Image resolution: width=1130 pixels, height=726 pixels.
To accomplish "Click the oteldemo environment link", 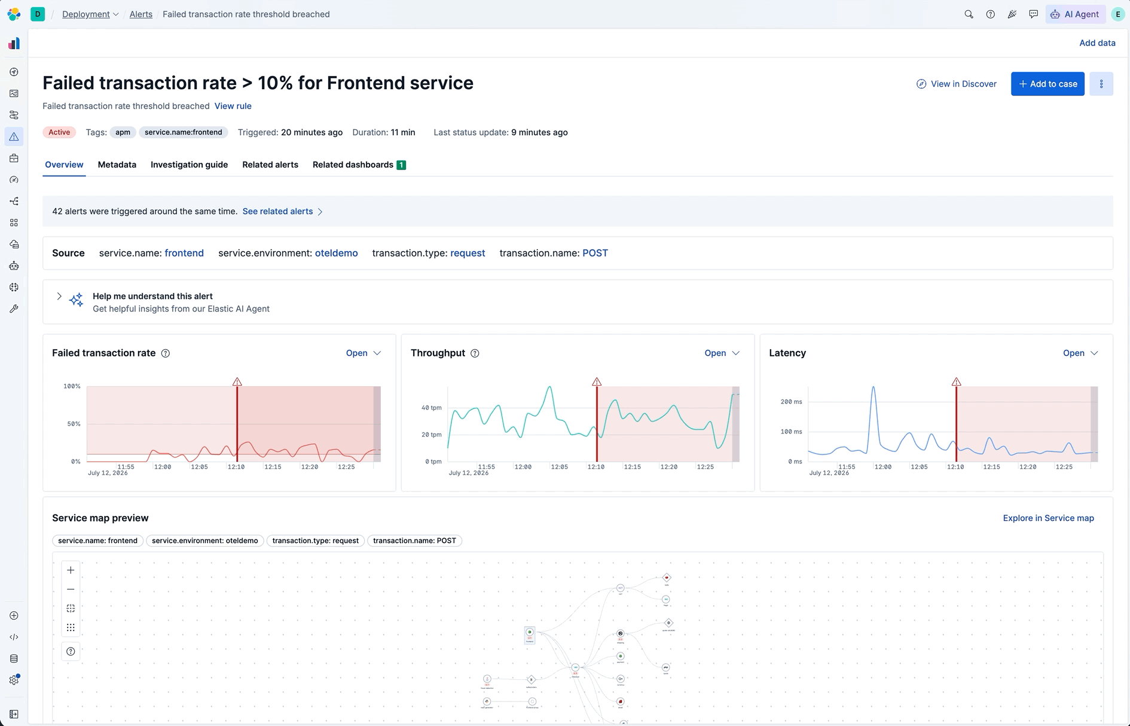I will click(336, 253).
